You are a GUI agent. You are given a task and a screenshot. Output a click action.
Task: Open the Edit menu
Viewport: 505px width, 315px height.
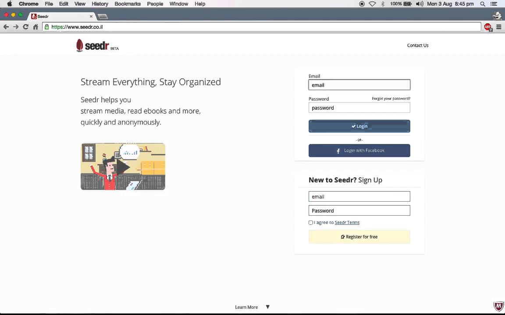[x=64, y=4]
